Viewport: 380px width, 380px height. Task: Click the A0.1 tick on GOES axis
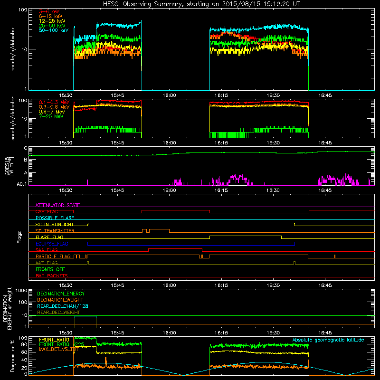point(22,184)
